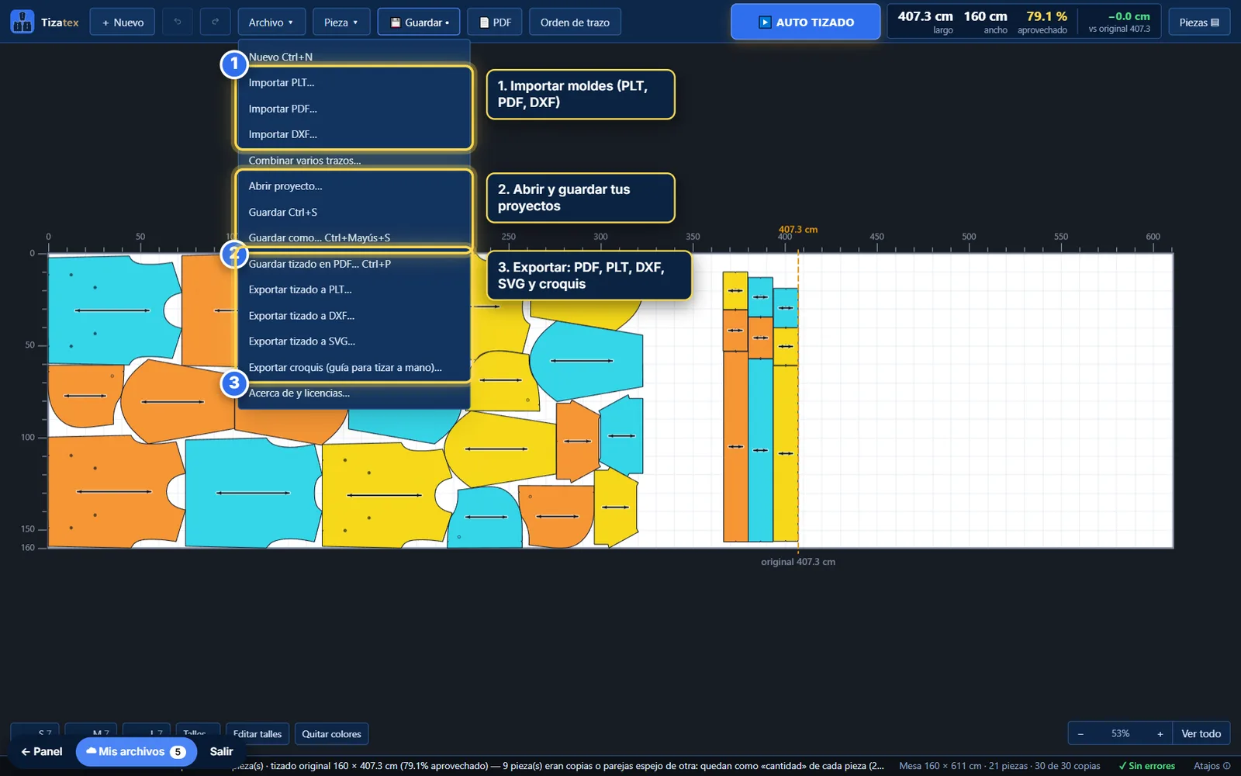Select Guardar como... menu entry
The width and height of the screenshot is (1241, 776).
pyautogui.click(x=354, y=237)
